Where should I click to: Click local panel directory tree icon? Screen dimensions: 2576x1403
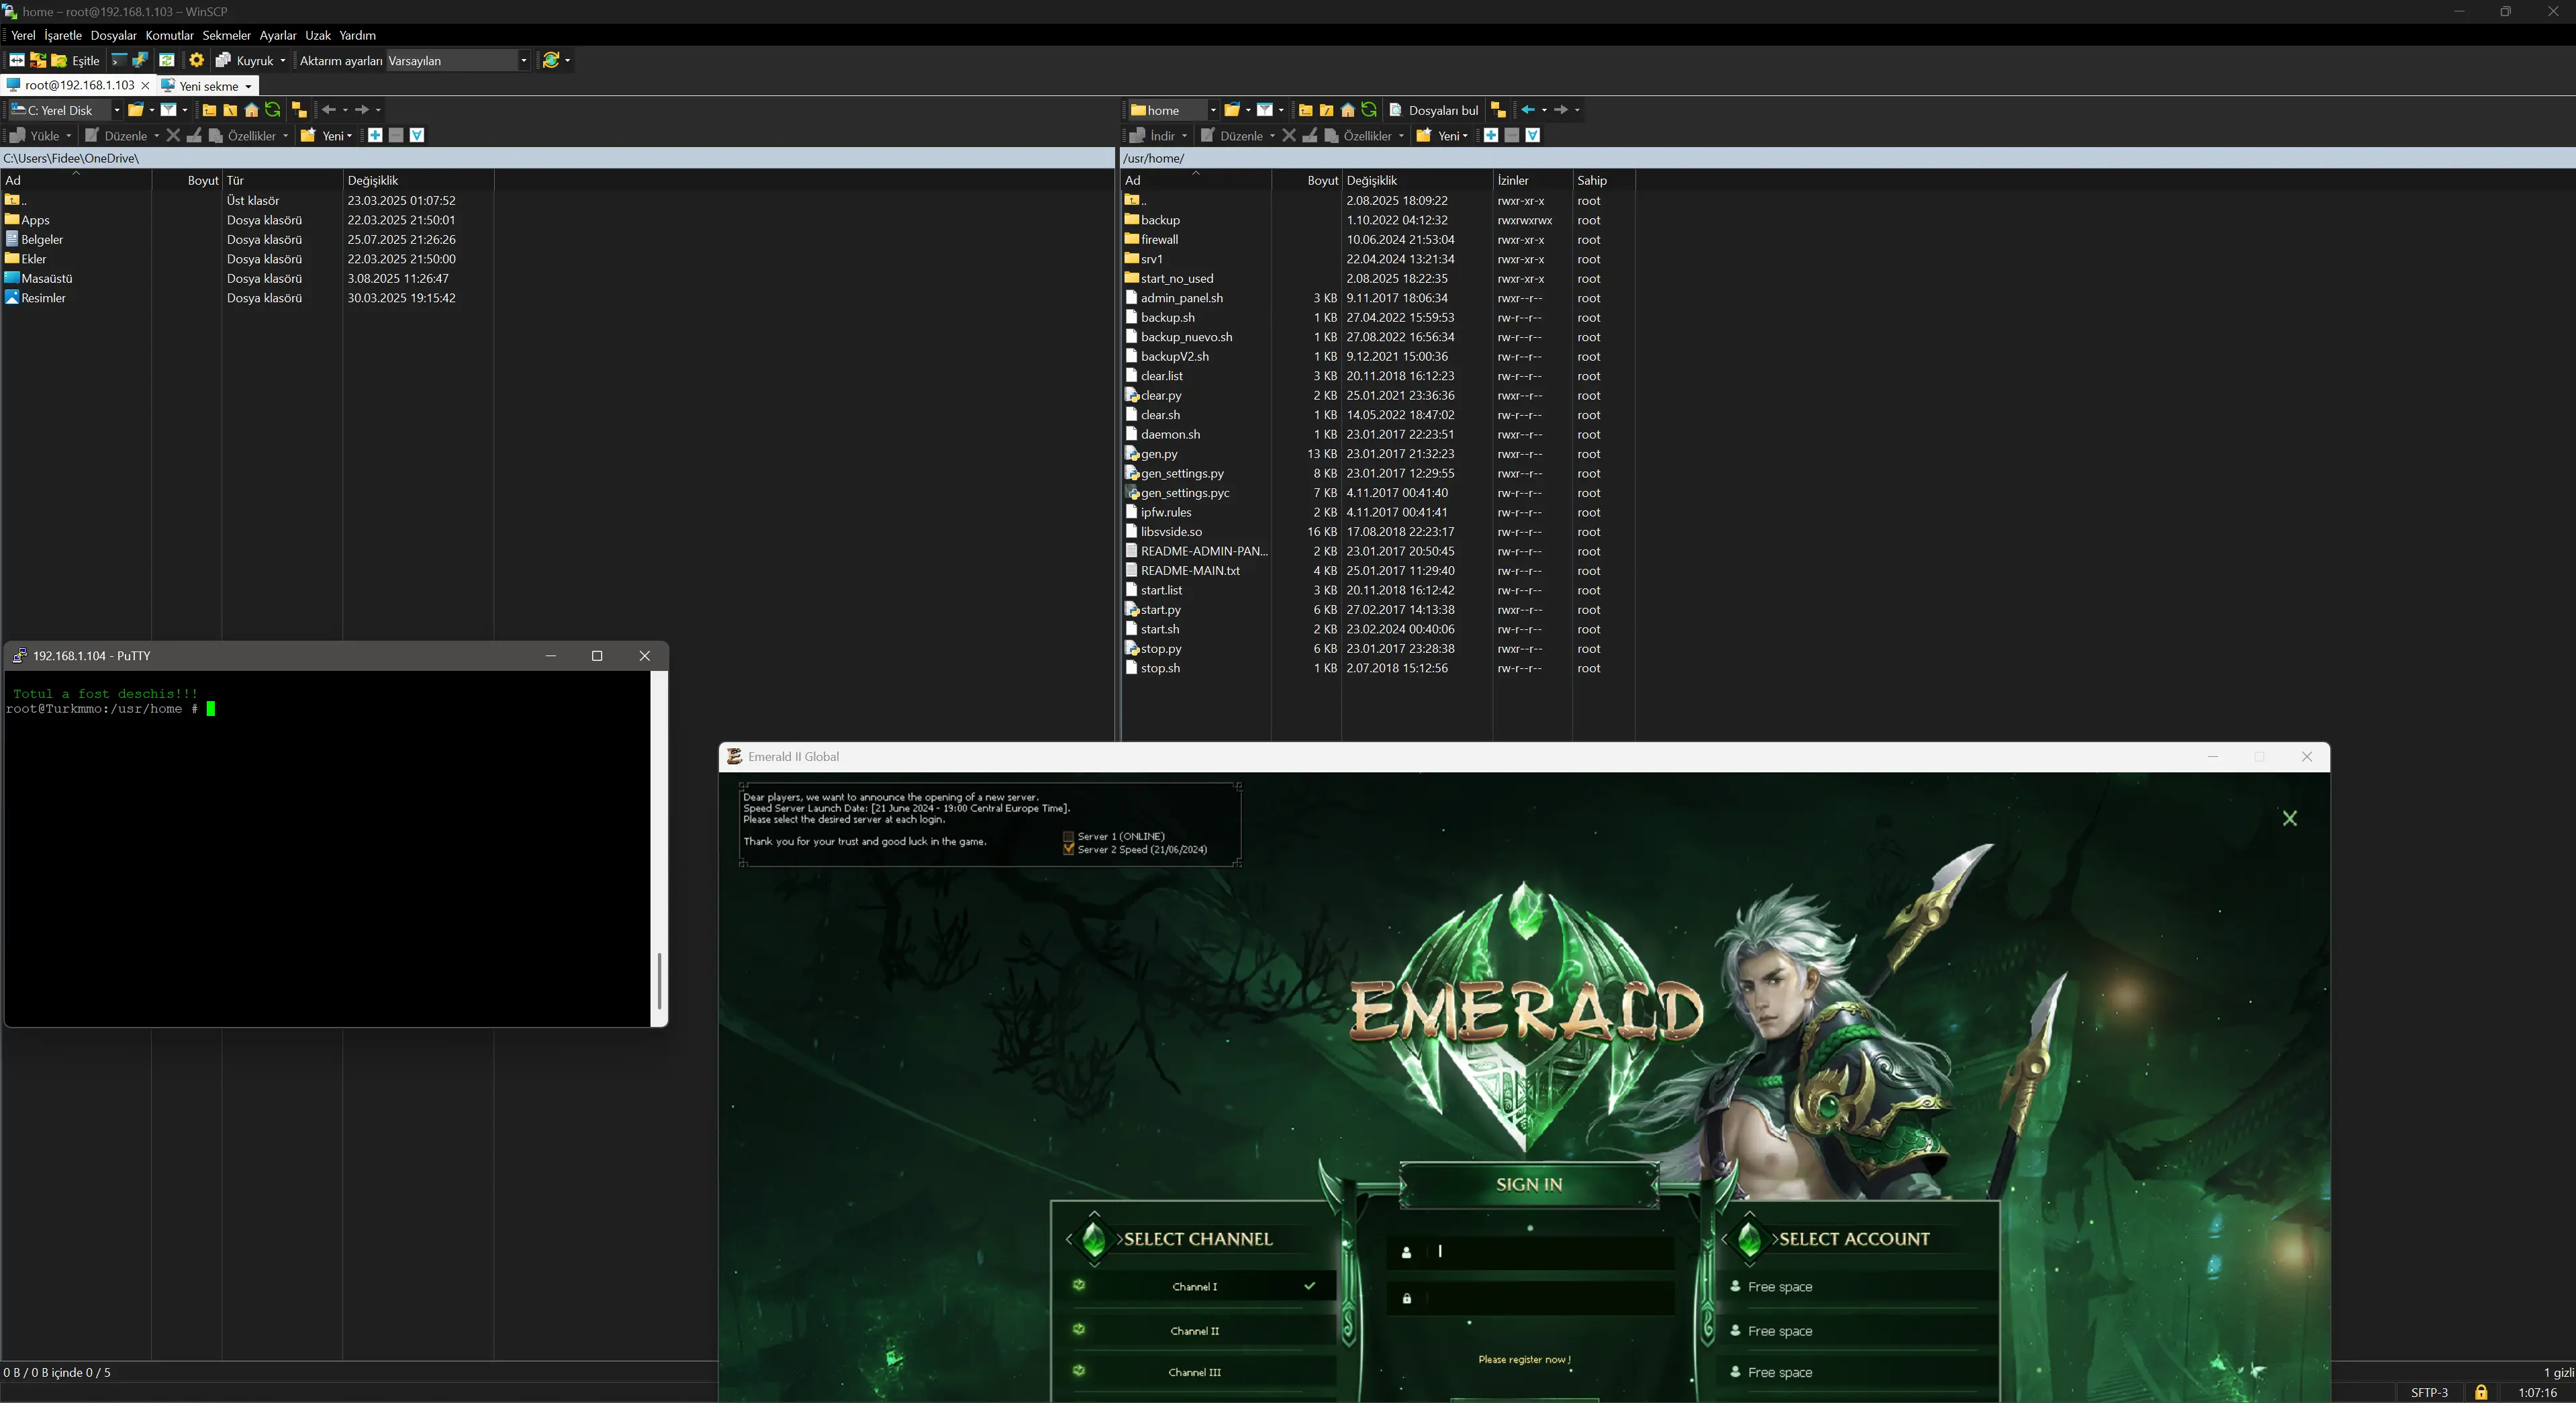(299, 110)
